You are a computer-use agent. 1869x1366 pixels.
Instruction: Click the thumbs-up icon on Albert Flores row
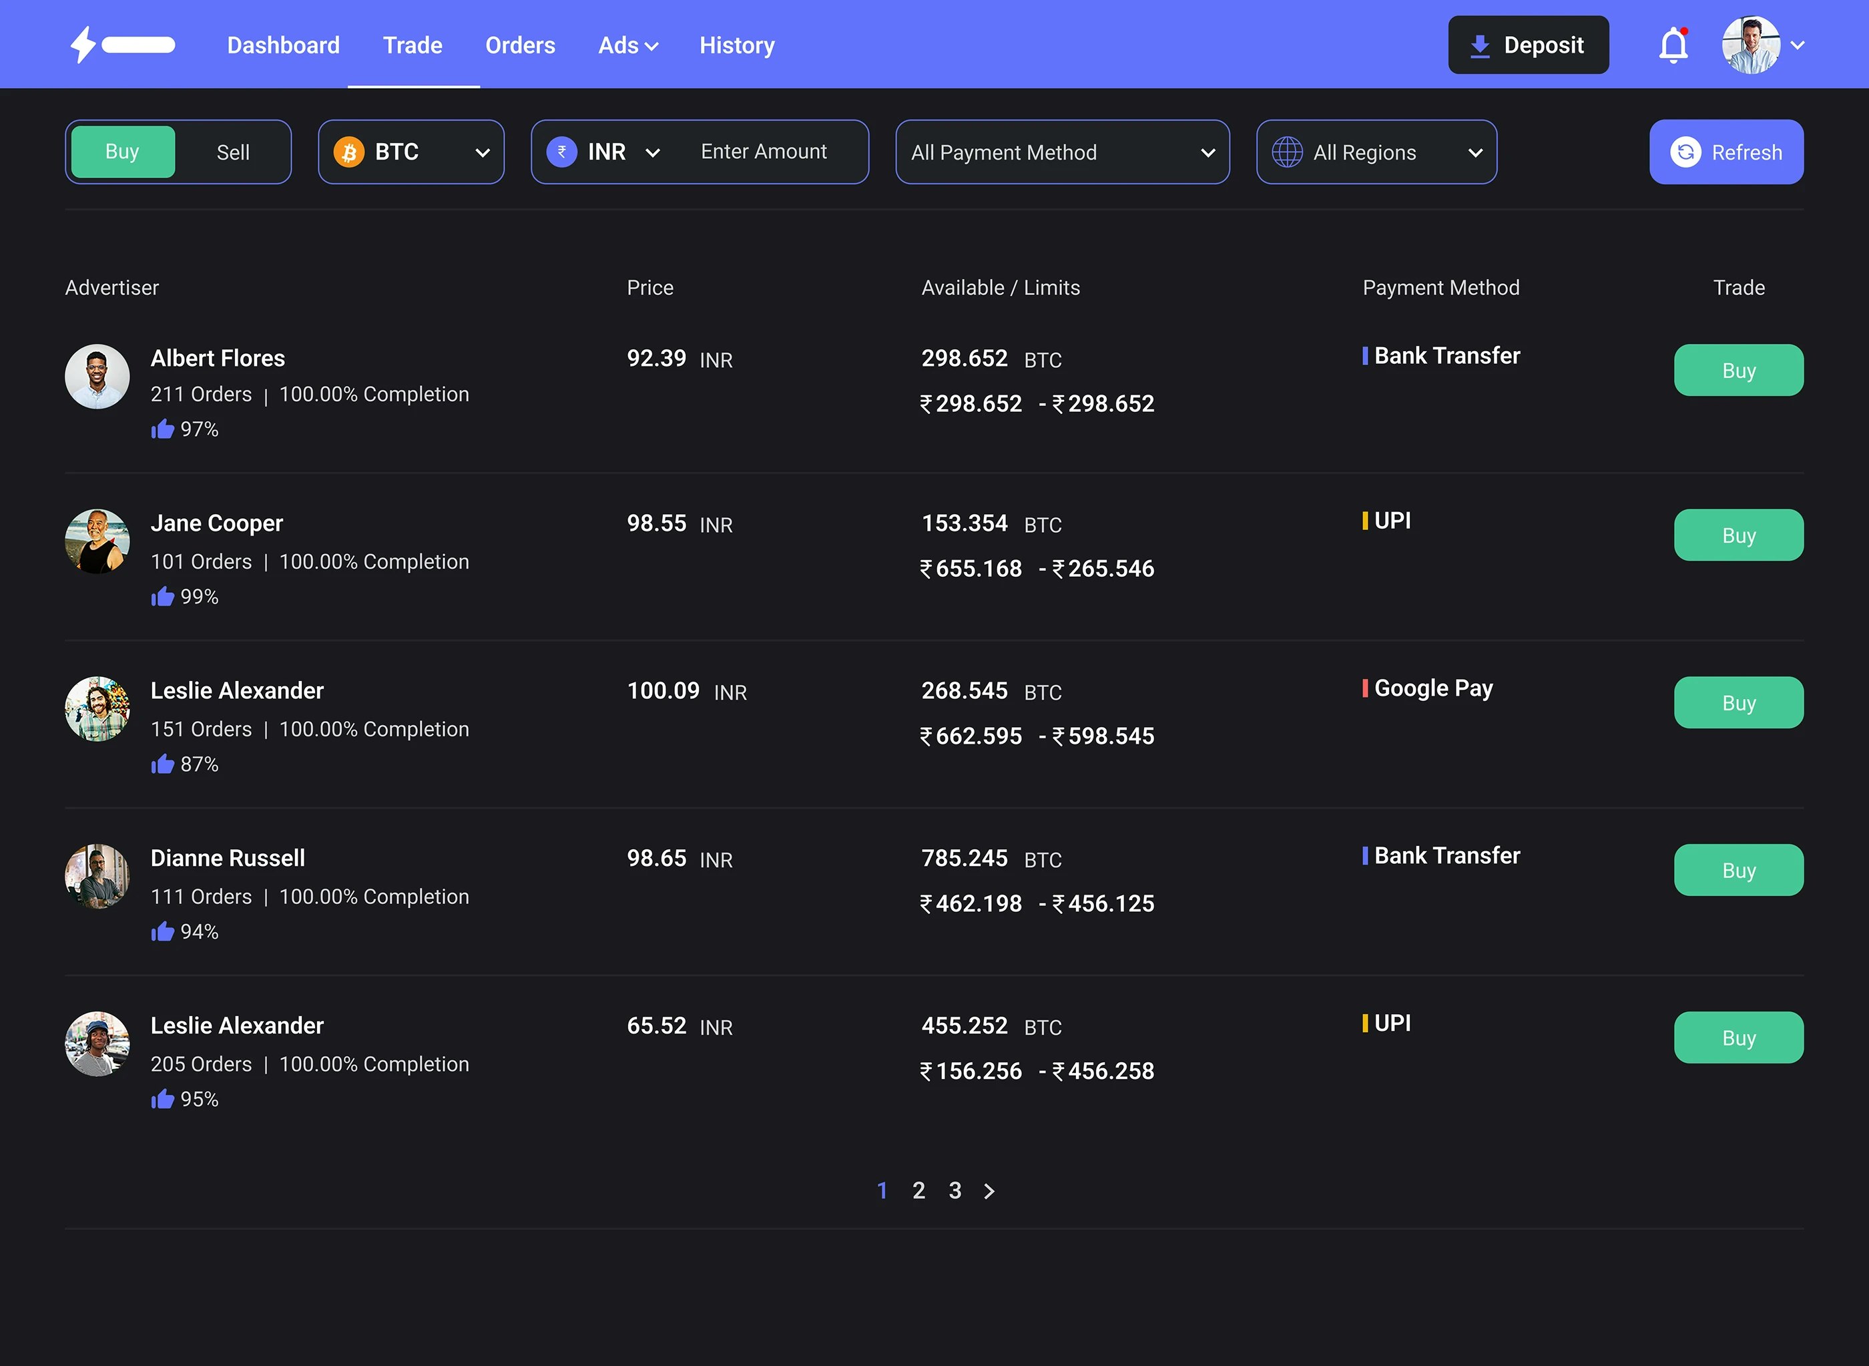click(x=163, y=429)
